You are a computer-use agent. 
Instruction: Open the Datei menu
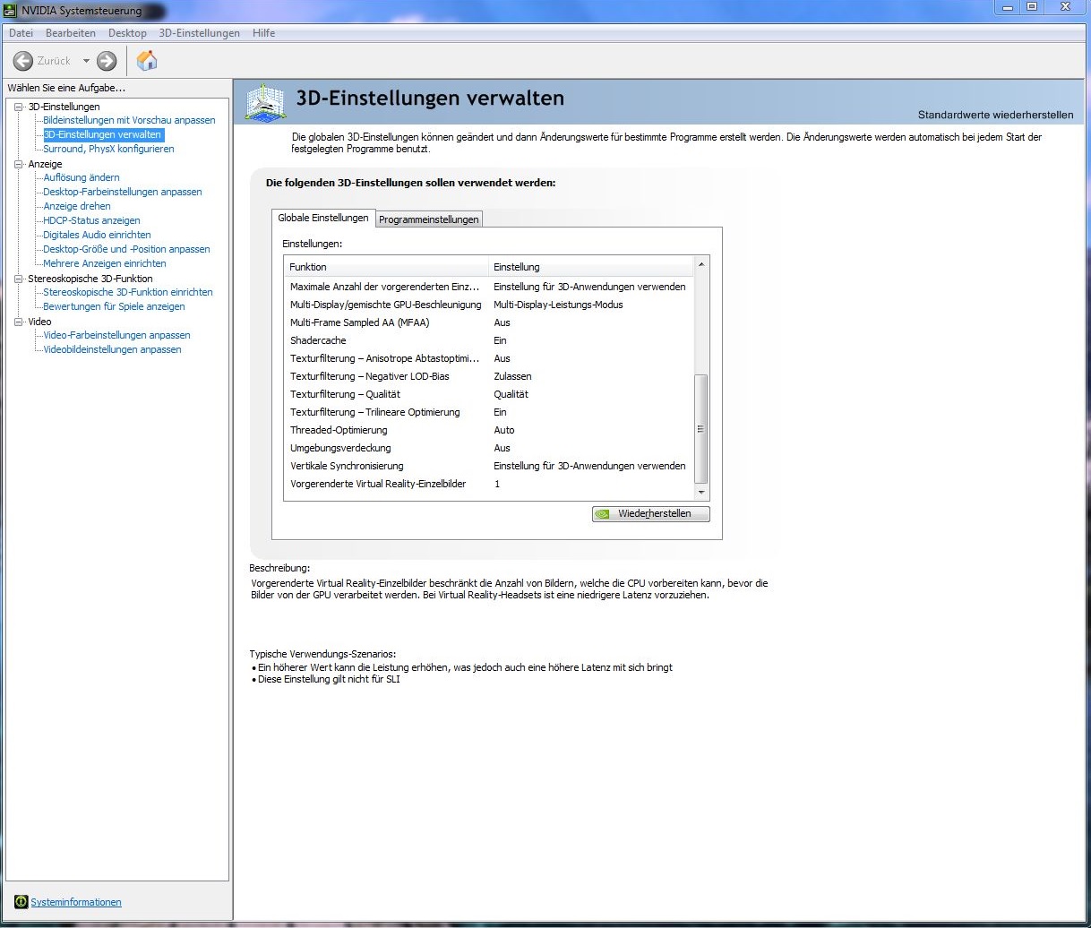pos(21,33)
